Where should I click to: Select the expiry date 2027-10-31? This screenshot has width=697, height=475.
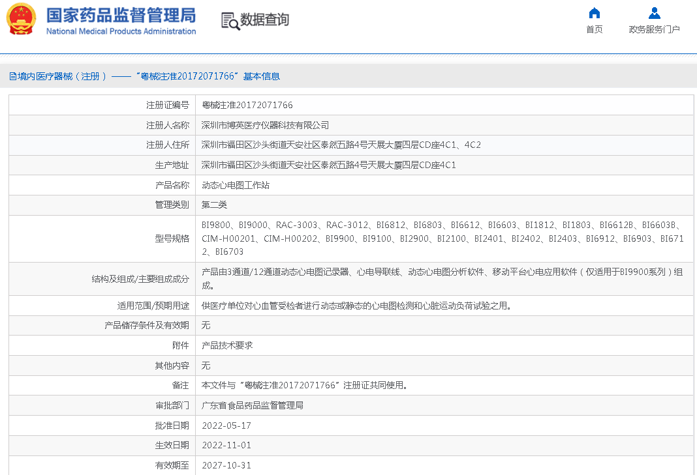226,465
